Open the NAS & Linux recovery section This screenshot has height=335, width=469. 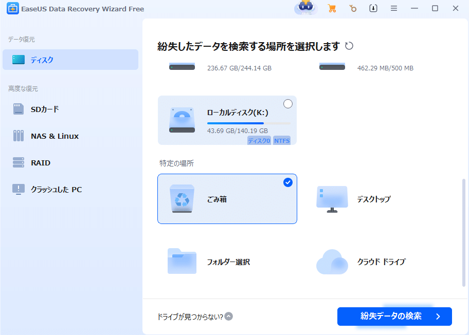[x=70, y=136]
